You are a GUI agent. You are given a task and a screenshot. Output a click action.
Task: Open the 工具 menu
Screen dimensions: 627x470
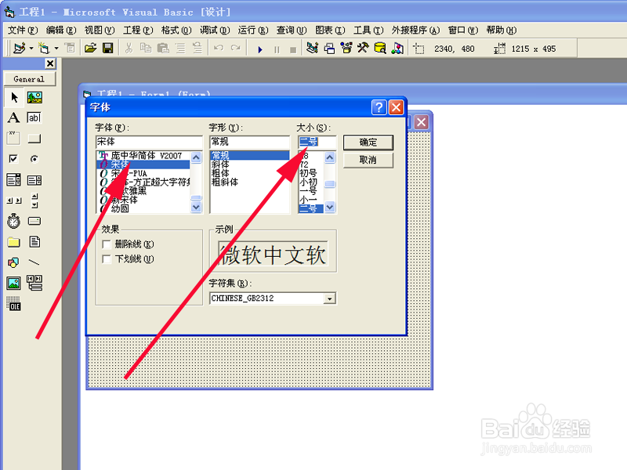(x=368, y=31)
